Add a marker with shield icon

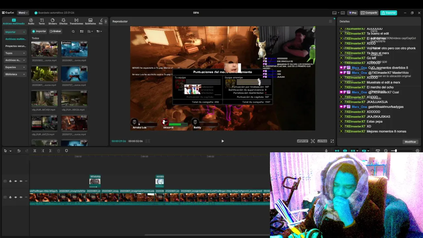point(66,151)
